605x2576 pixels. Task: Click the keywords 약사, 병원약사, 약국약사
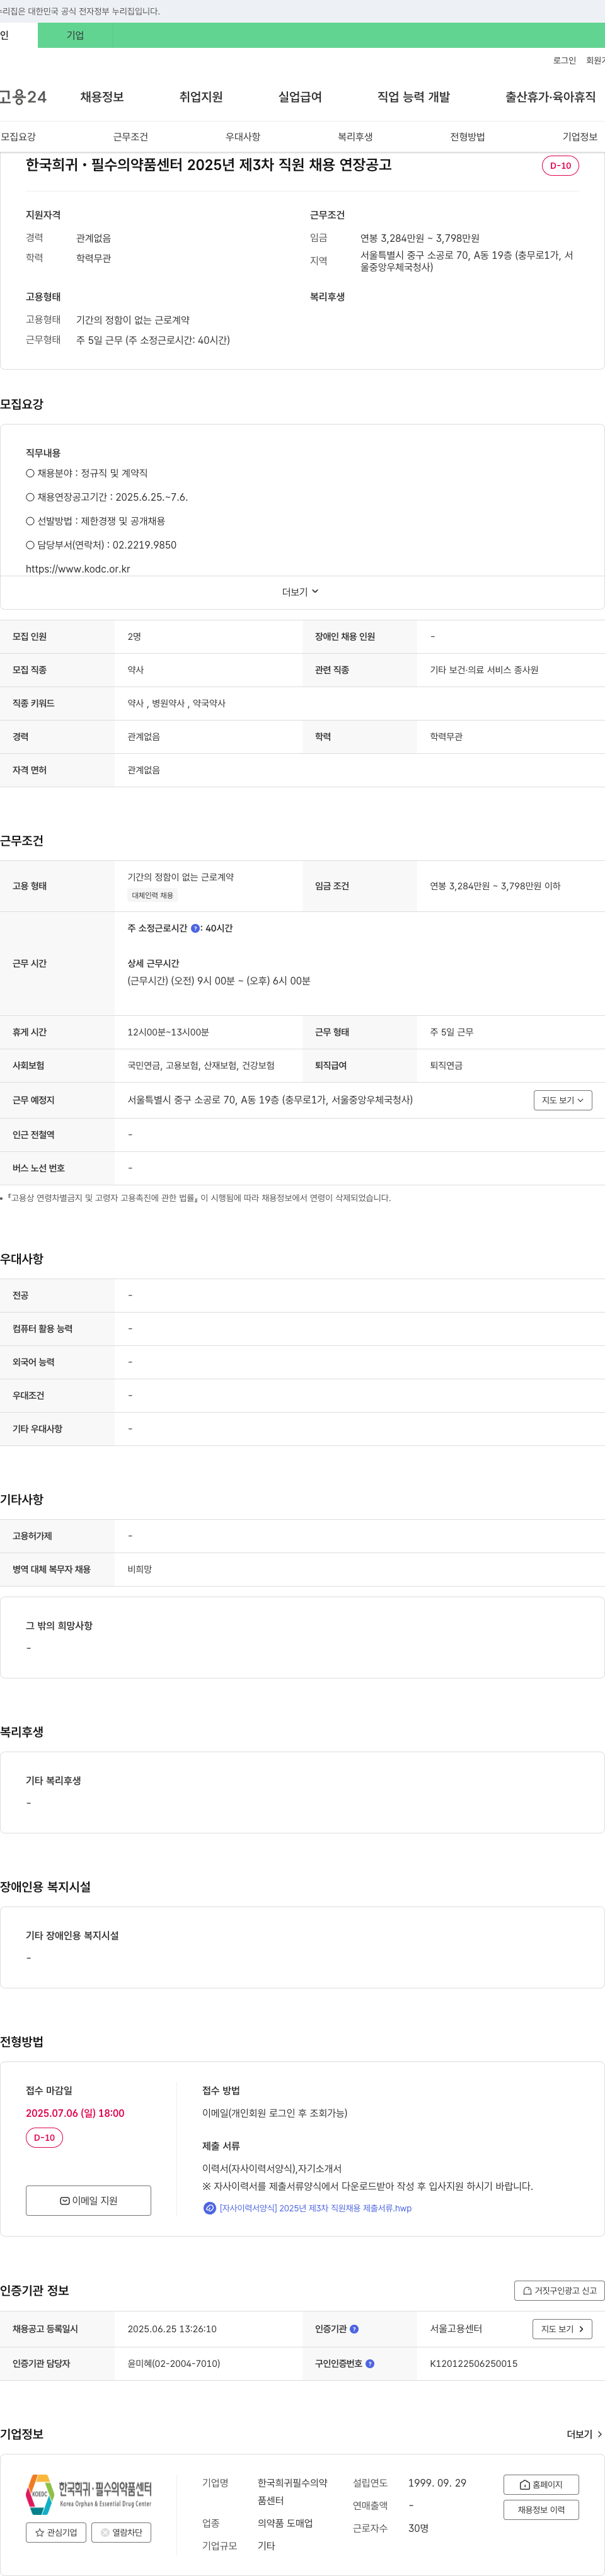click(x=176, y=703)
